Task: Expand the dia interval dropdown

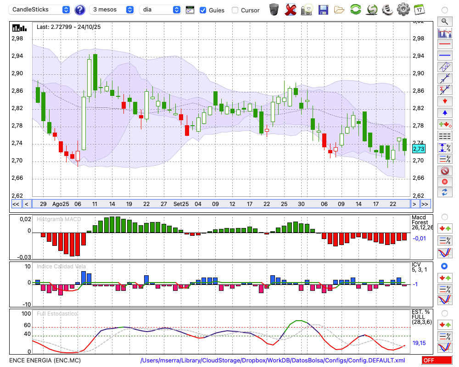Action: click(160, 10)
